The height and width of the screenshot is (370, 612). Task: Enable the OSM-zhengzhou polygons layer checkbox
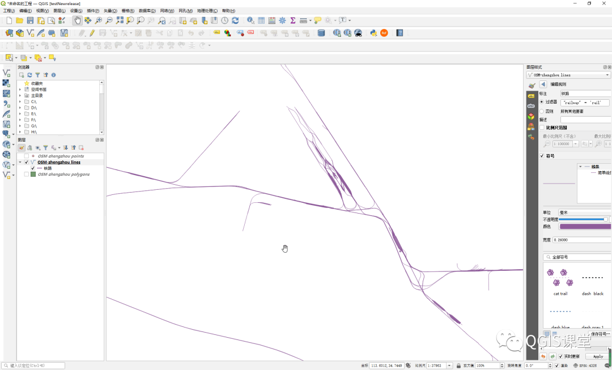27,175
